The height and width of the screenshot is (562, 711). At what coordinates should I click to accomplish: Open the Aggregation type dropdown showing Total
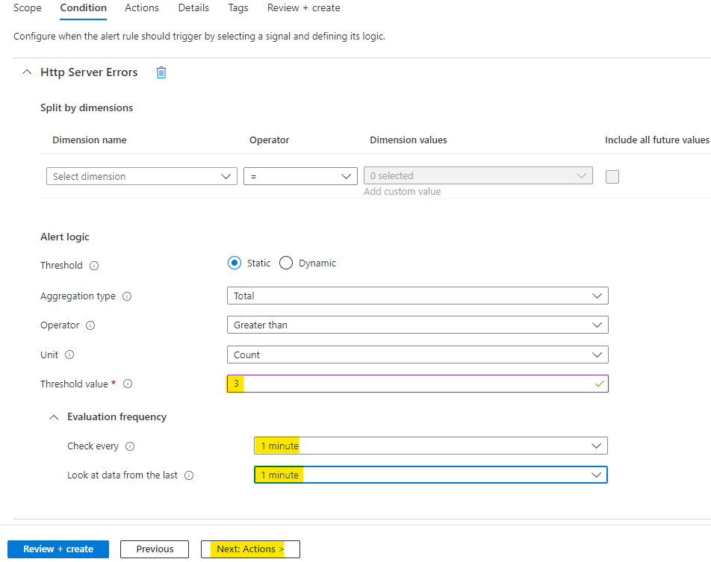pos(417,296)
